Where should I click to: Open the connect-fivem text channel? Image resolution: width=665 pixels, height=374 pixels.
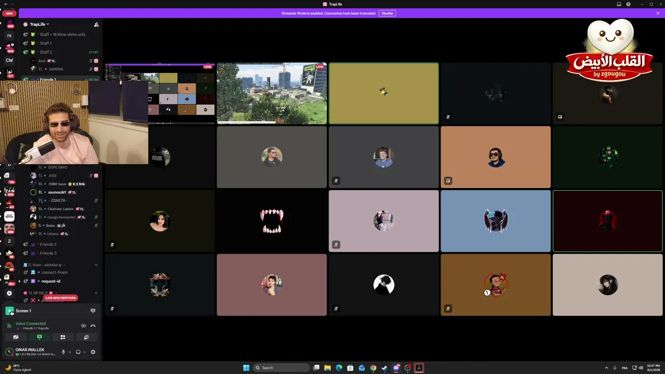61,272
